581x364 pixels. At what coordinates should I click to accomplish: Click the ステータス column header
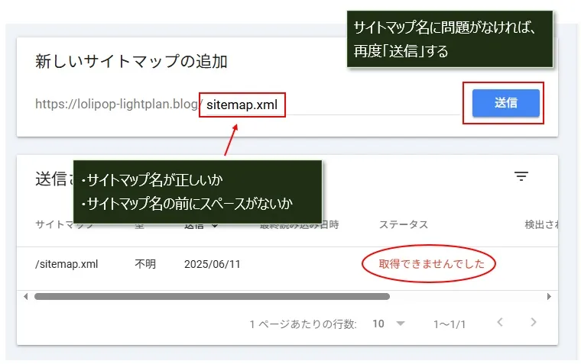pos(403,224)
